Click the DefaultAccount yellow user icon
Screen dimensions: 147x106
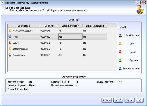[10, 49]
